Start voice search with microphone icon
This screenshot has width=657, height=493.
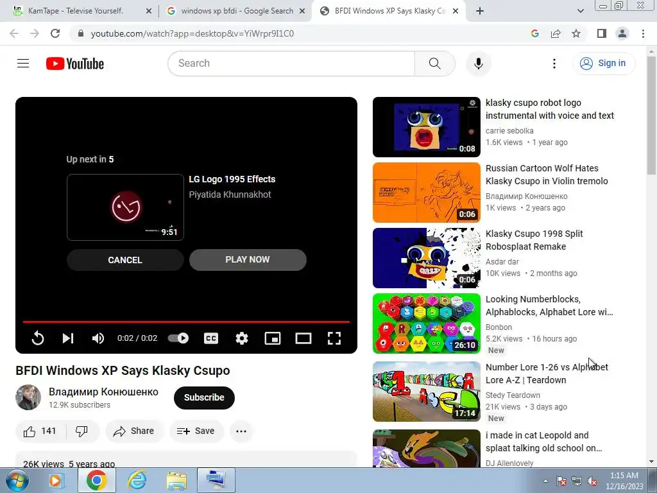[478, 64]
